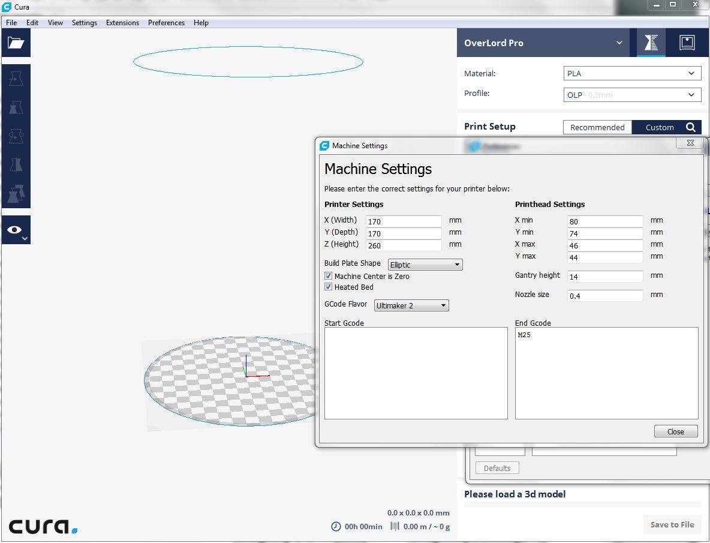710x543 pixels.
Task: Open the View menu
Action: point(55,23)
